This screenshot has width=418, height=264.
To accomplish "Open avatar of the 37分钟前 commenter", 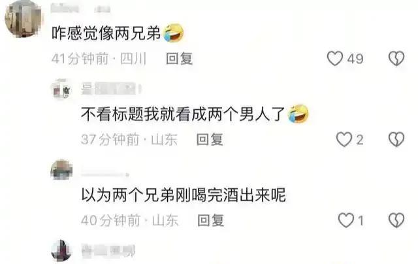I will [61, 90].
